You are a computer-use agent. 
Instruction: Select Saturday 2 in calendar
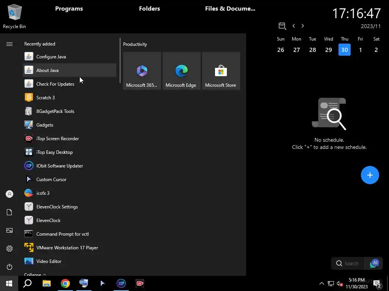376,50
